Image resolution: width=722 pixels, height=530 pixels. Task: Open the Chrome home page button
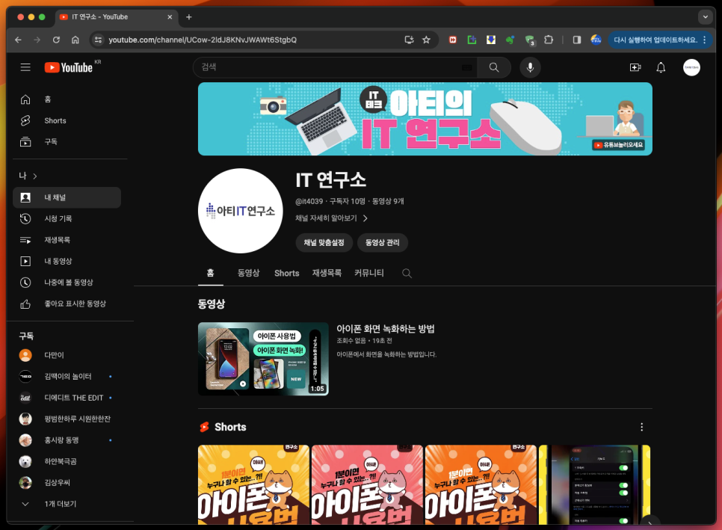point(75,40)
